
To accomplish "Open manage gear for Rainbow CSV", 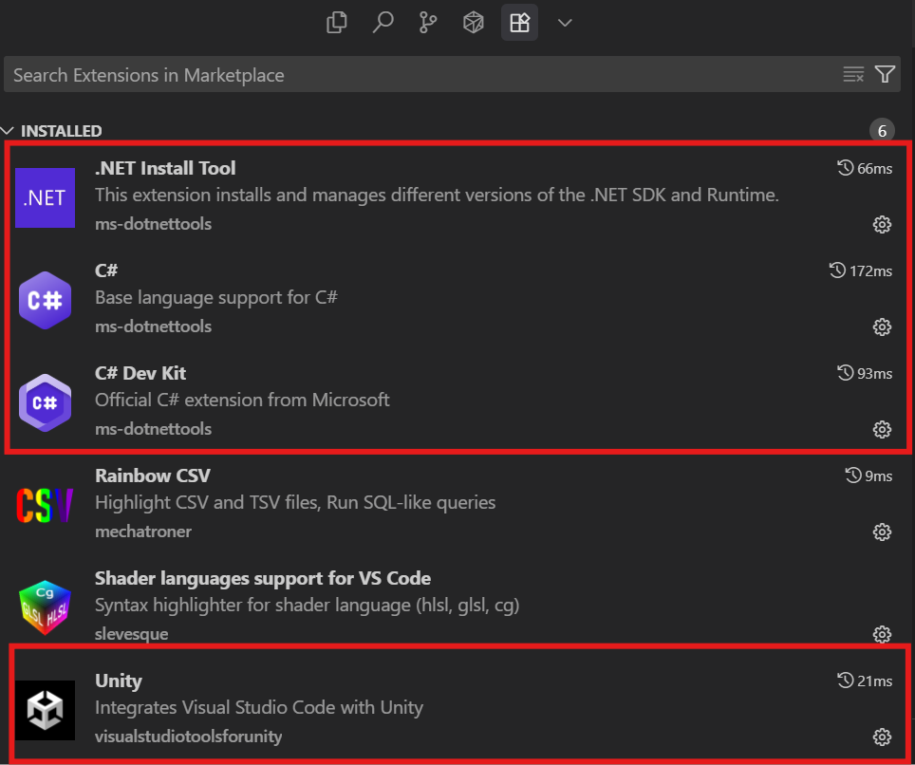I will tap(882, 532).
